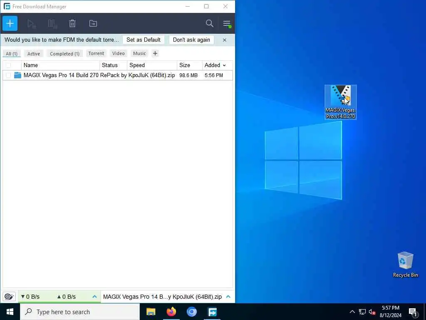Add a new download with plus button
Viewport: 426px width, 320px height.
[10, 23]
